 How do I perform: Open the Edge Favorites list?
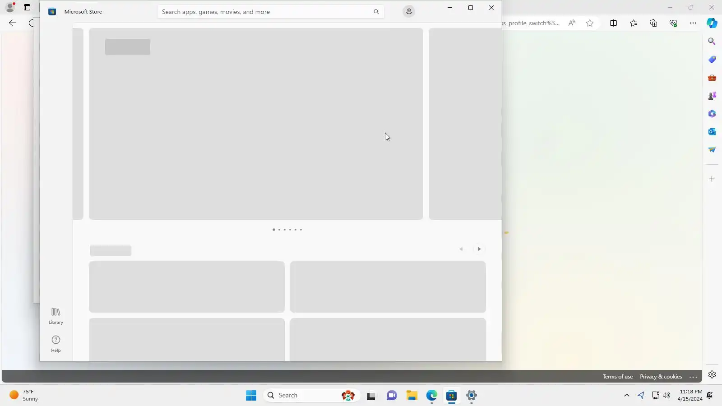[x=634, y=23]
